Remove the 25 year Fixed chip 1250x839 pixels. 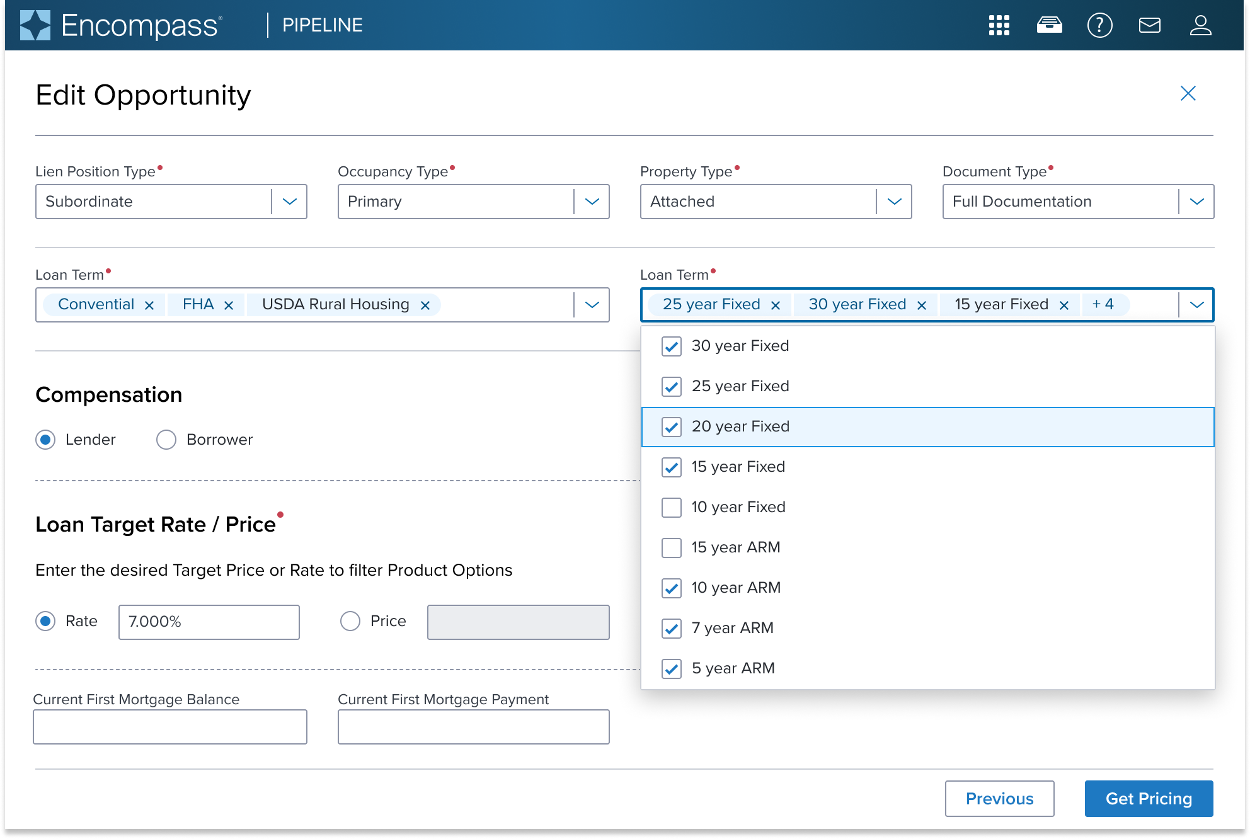[776, 305]
